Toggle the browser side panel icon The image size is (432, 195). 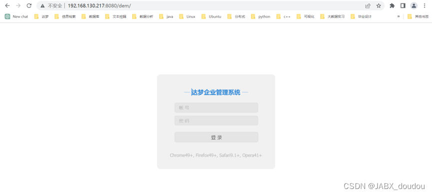[403, 5]
